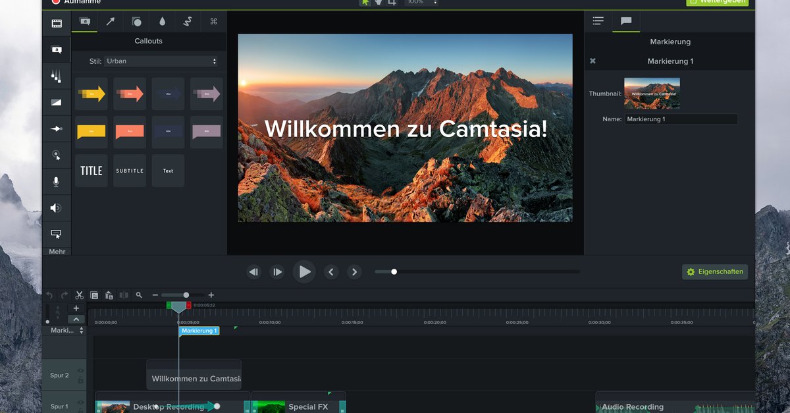Start playback with the Play button
The width and height of the screenshot is (790, 413).
(304, 271)
